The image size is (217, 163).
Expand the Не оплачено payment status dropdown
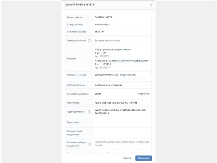tap(102, 25)
